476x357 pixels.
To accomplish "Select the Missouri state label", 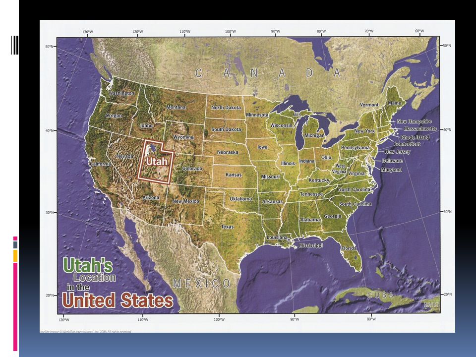I will 270,177.
